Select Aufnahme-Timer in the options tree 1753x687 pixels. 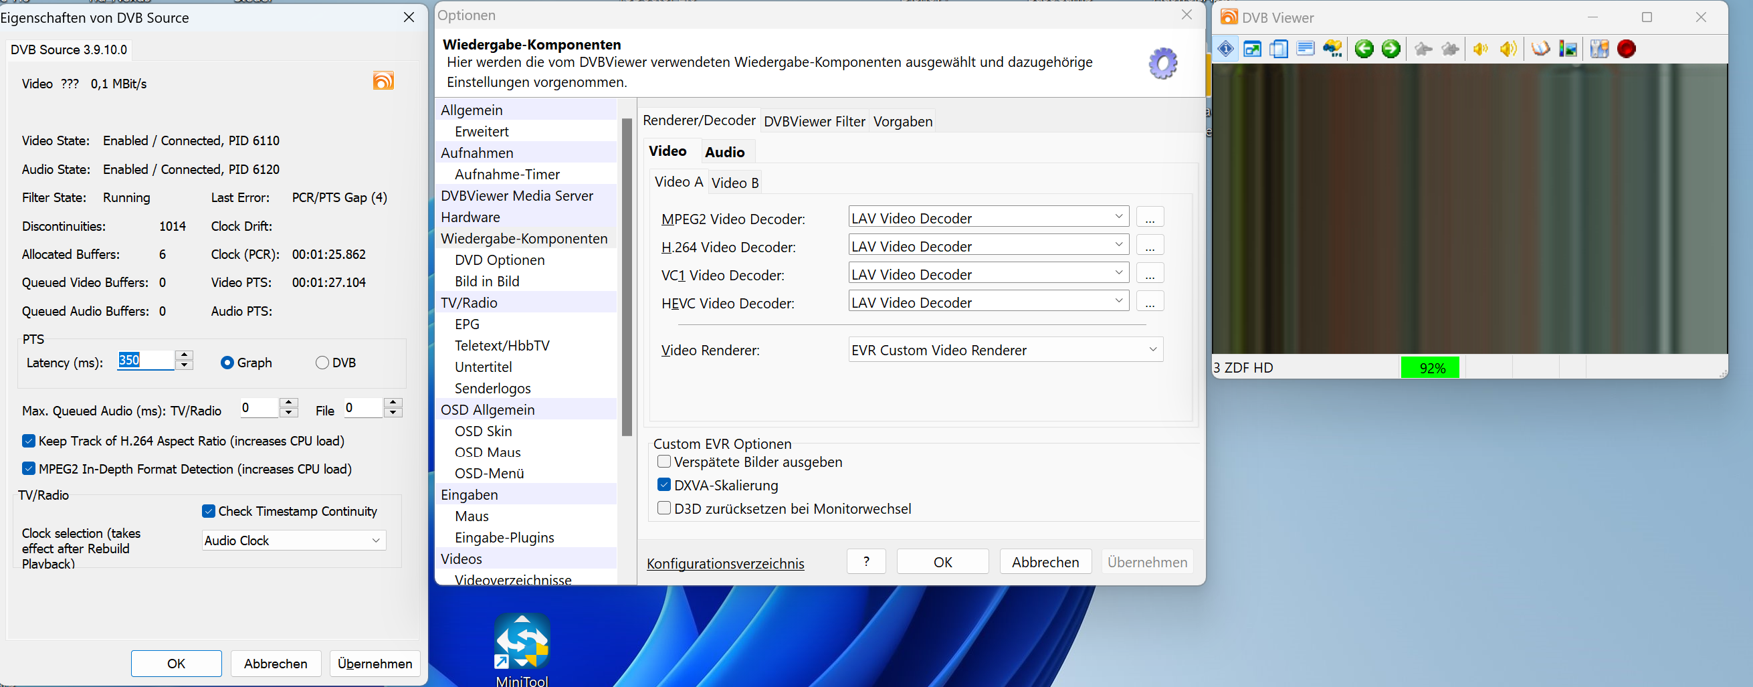[x=507, y=174]
